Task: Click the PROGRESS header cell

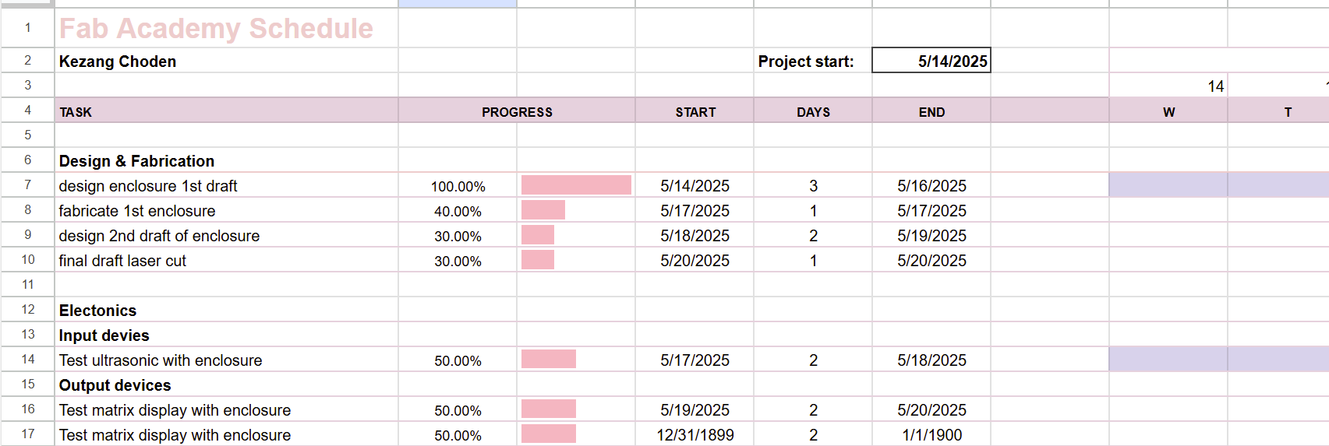Action: [x=516, y=111]
